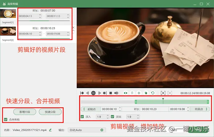
Task: Open the 输出 自动;Auto format field
Action: click(x=87, y=130)
